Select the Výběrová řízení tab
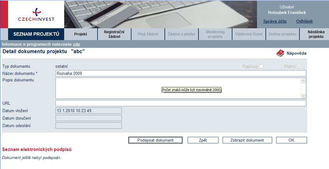Image resolution: width=329 pixels, height=169 pixels. (249, 34)
